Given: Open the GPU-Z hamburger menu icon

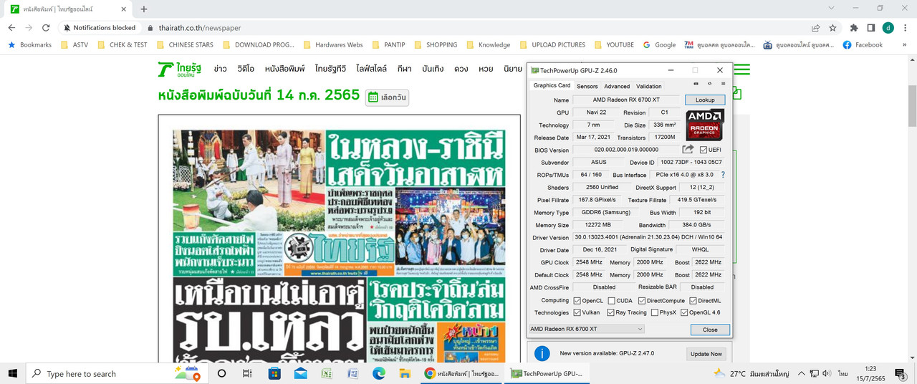Looking at the screenshot, I should (x=723, y=84).
